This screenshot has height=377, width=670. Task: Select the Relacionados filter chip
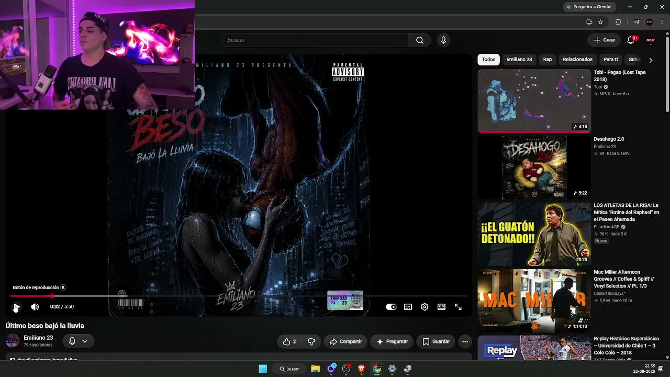pyautogui.click(x=577, y=60)
